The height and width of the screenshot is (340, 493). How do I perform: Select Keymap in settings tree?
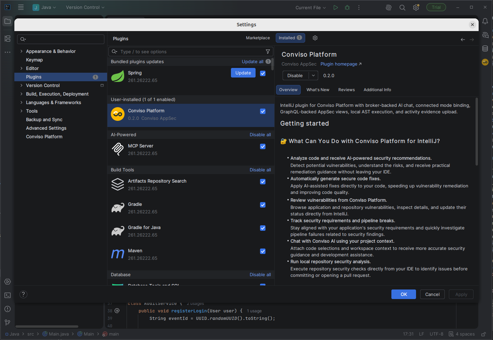[35, 60]
